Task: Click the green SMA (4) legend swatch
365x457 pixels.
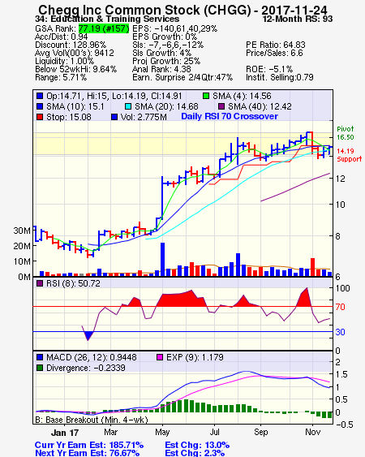Action: pyautogui.click(x=206, y=96)
